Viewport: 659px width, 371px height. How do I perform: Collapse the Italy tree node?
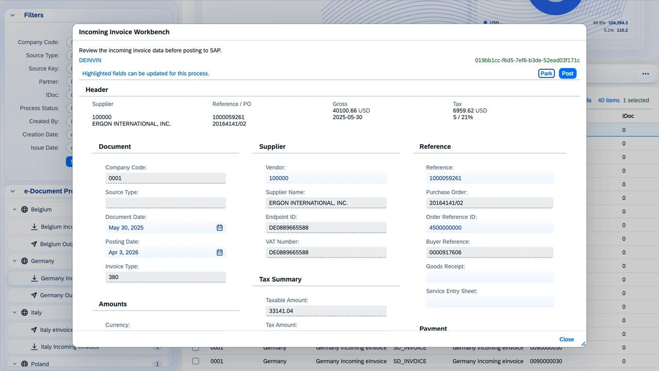coord(14,313)
